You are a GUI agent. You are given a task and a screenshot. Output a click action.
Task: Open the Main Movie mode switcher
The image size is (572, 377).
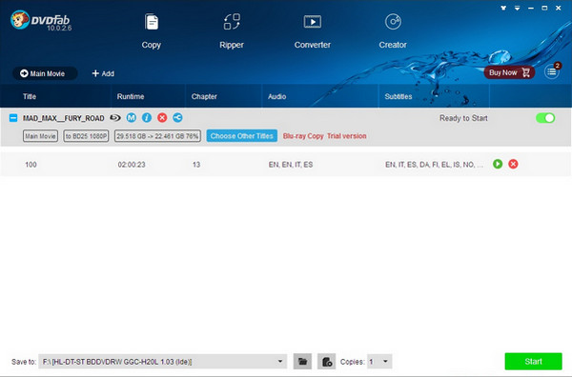45,73
